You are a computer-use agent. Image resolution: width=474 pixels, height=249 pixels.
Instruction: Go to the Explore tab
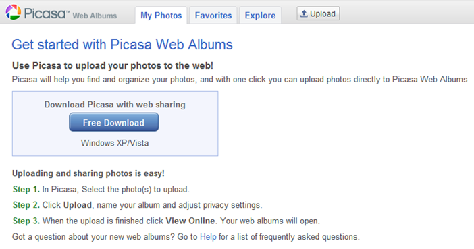260,16
